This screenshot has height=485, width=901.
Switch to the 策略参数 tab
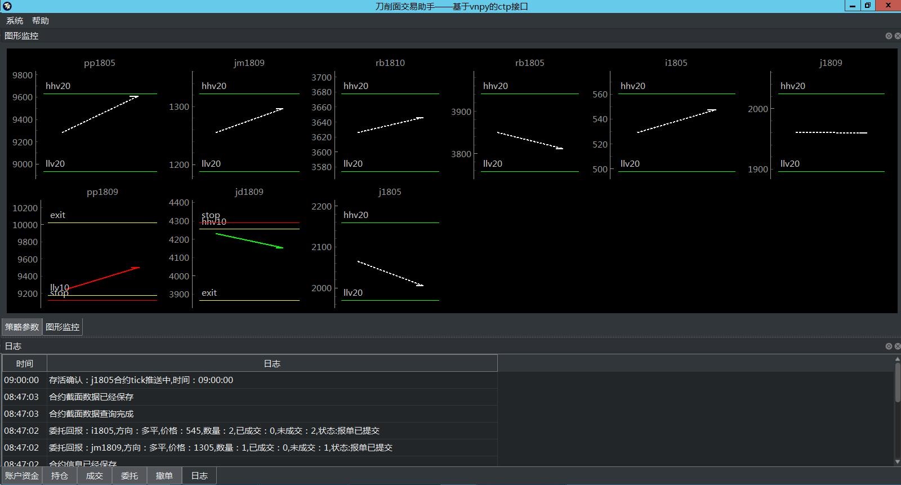coord(22,327)
